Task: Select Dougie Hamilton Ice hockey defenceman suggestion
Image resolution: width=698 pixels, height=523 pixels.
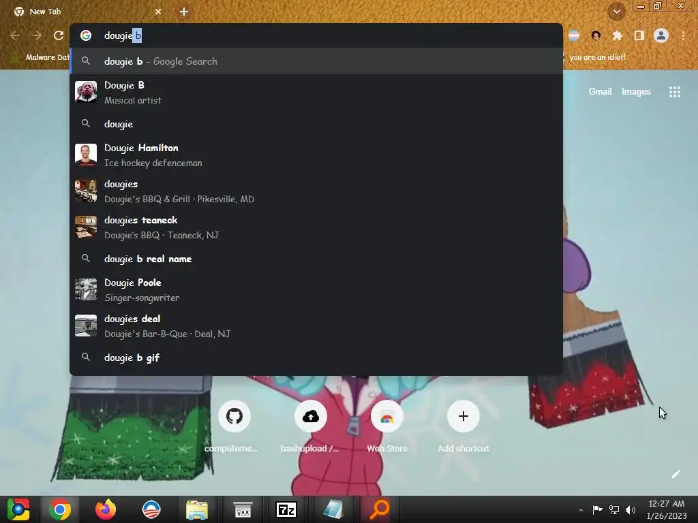Action: 316,155
